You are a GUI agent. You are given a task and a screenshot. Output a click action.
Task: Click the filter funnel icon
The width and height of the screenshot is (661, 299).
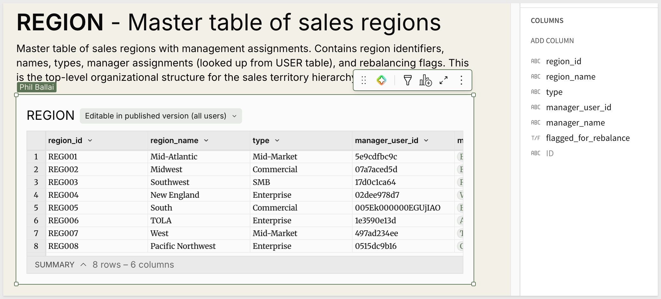click(407, 80)
